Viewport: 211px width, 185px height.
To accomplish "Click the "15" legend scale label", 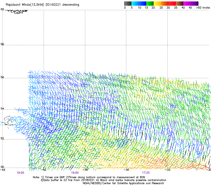I will (146, 8).
